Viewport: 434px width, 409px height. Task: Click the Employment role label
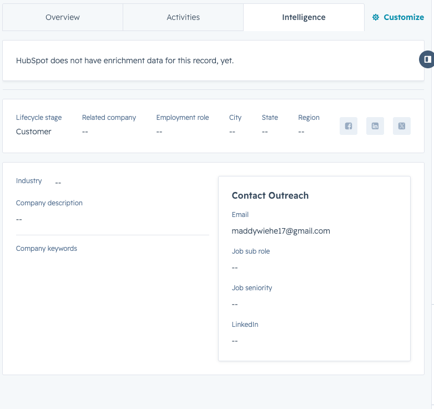click(183, 118)
